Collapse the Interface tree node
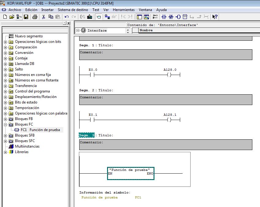Viewport: 260px width, 207px height. coord(78,31)
